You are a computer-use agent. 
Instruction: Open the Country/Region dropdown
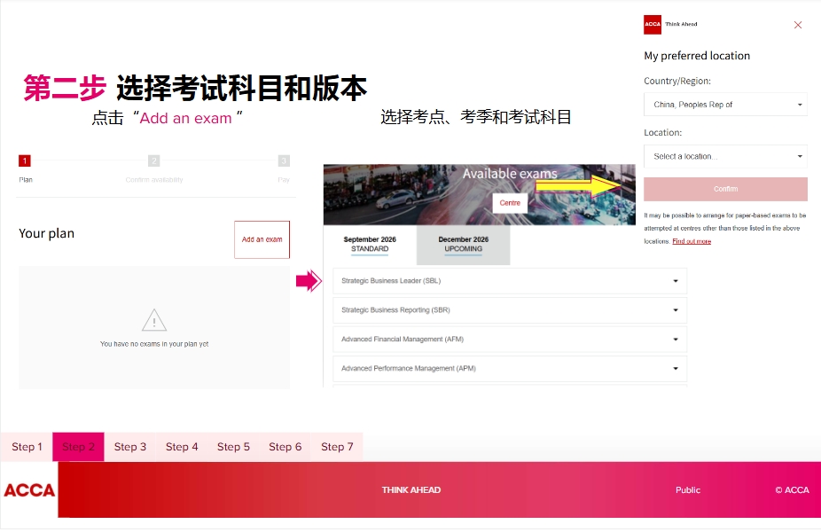725,105
